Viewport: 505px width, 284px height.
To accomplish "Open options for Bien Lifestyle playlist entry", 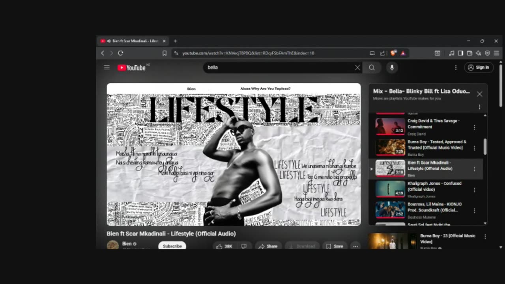I will (x=474, y=169).
